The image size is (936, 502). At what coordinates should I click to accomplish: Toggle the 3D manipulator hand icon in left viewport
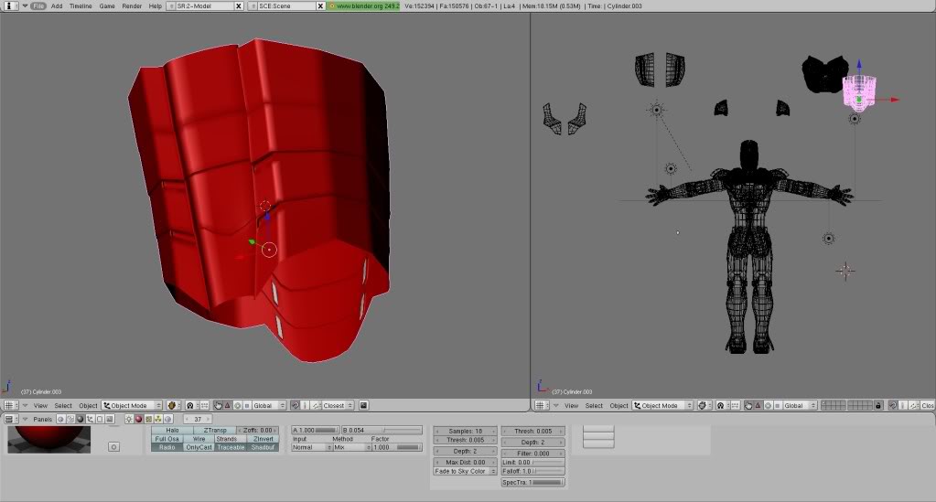tap(218, 405)
